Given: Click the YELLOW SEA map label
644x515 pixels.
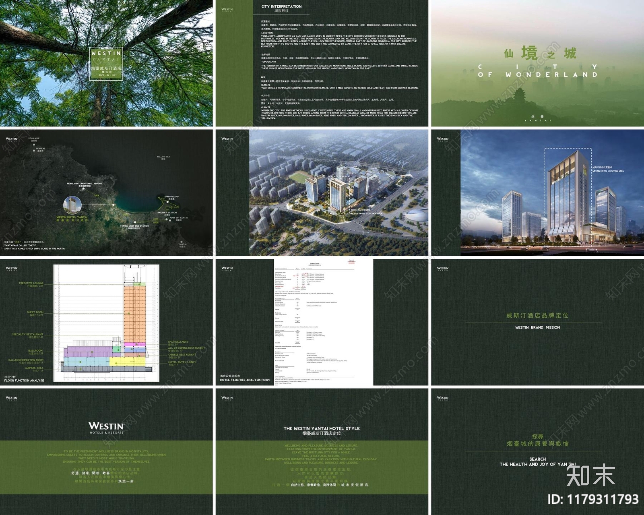Looking at the screenshot, I should click(x=163, y=157).
